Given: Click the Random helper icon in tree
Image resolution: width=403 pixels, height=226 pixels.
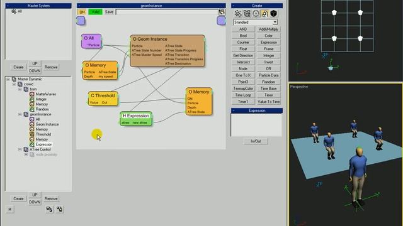Looking at the screenshot, I should tap(32, 109).
